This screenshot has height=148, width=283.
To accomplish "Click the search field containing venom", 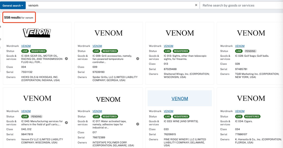I will point(110,5).
